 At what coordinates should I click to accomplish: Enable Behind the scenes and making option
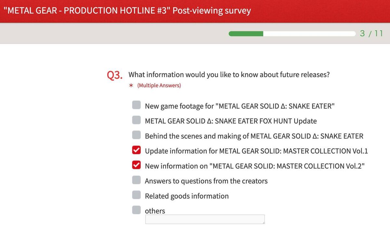(136, 135)
